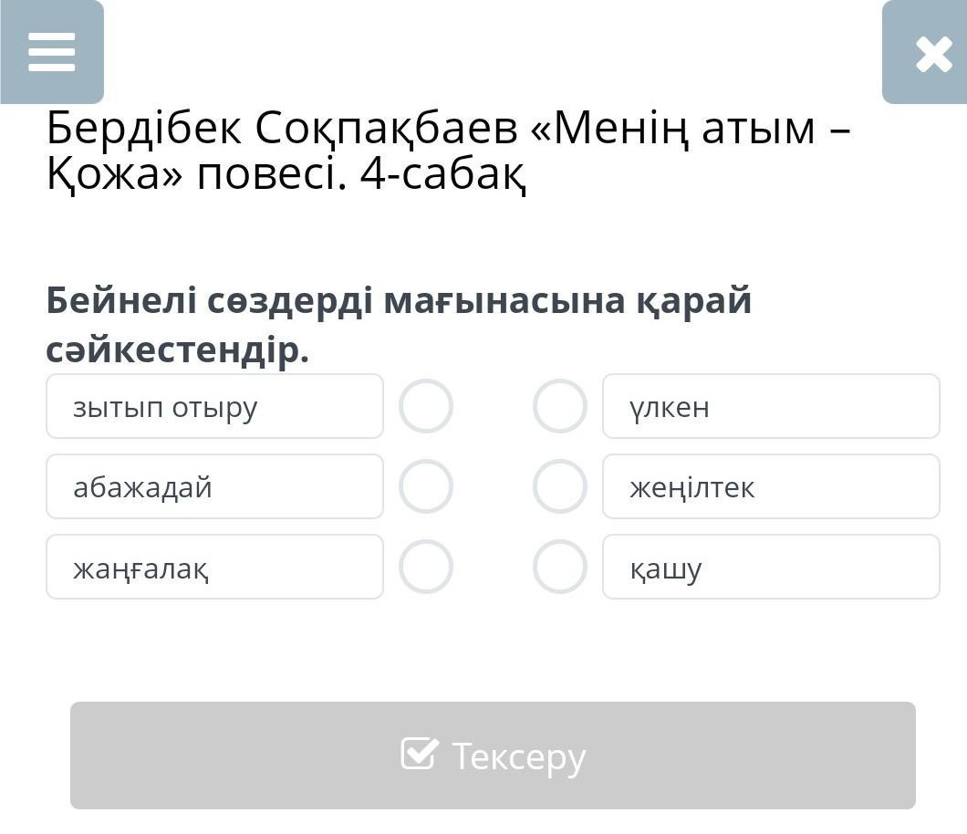This screenshot has width=967, height=834.
Task: Click the үлкен answer box
Action: pyautogui.click(x=771, y=406)
